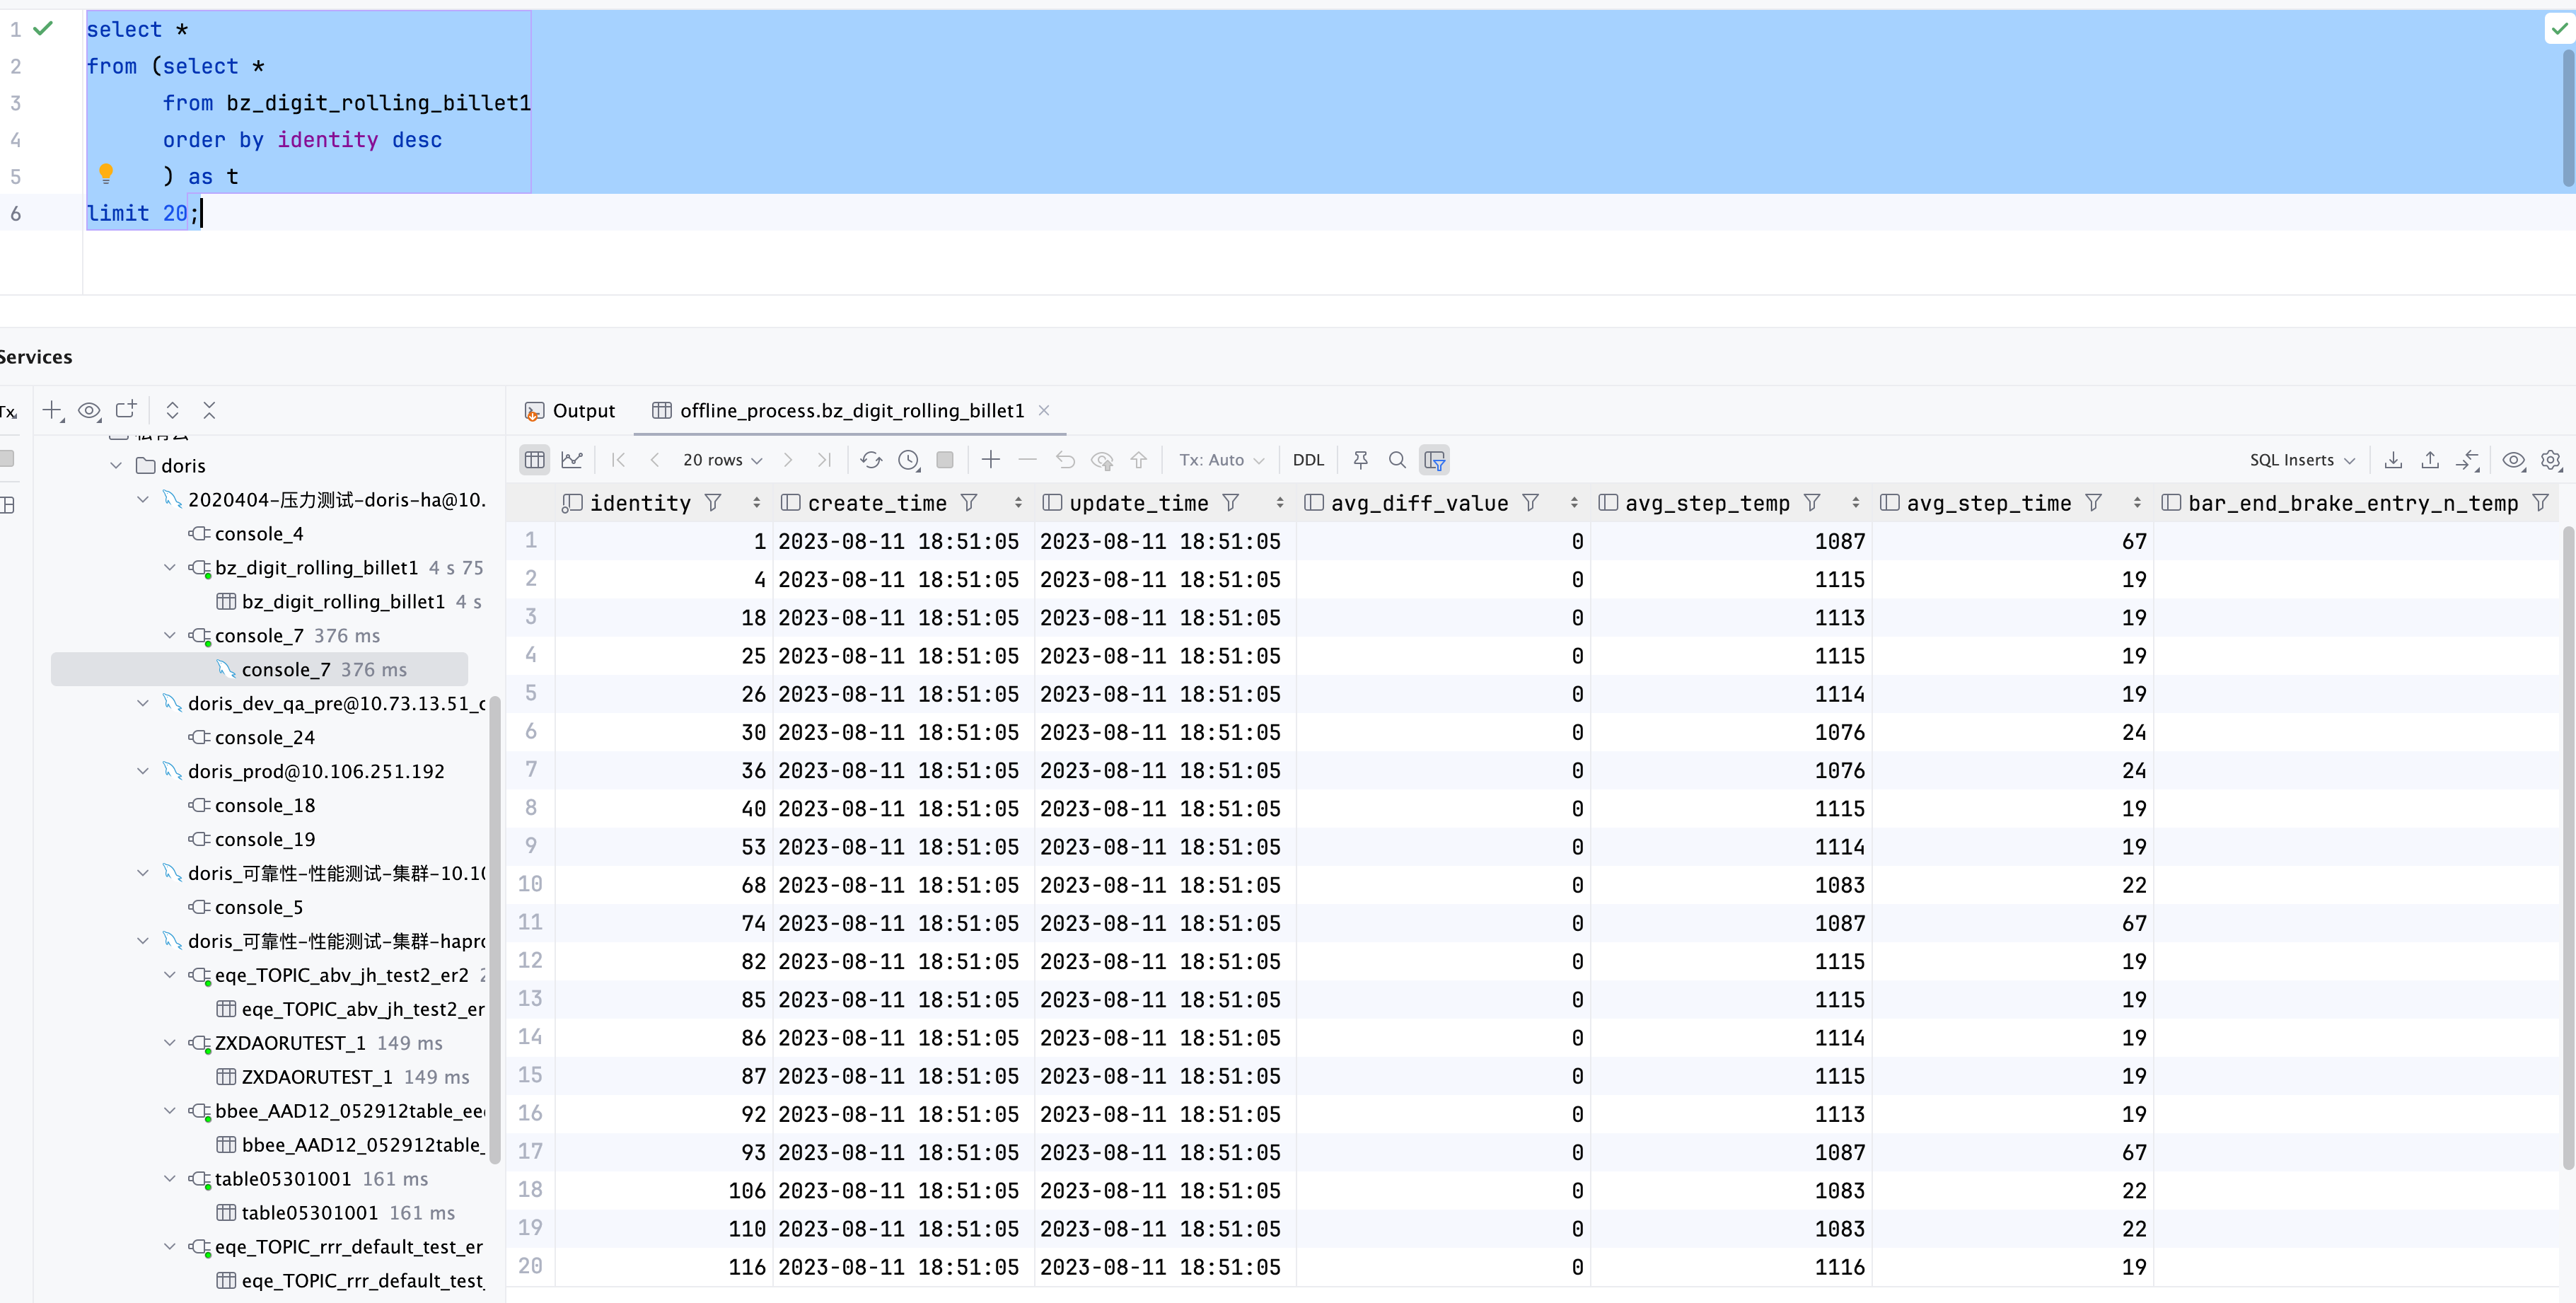Viewport: 2576px width, 1303px height.
Task: Open result settings gear icon
Action: tap(2551, 460)
